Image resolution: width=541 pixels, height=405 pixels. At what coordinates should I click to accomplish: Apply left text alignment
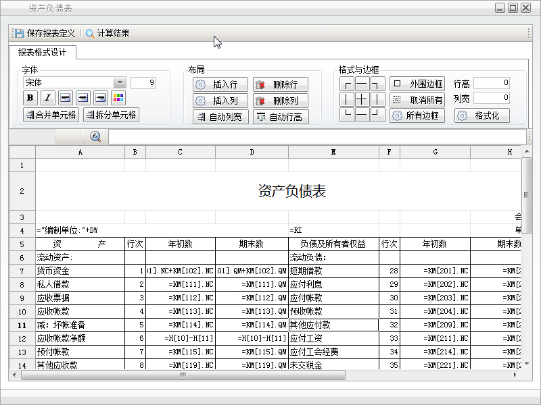66,99
